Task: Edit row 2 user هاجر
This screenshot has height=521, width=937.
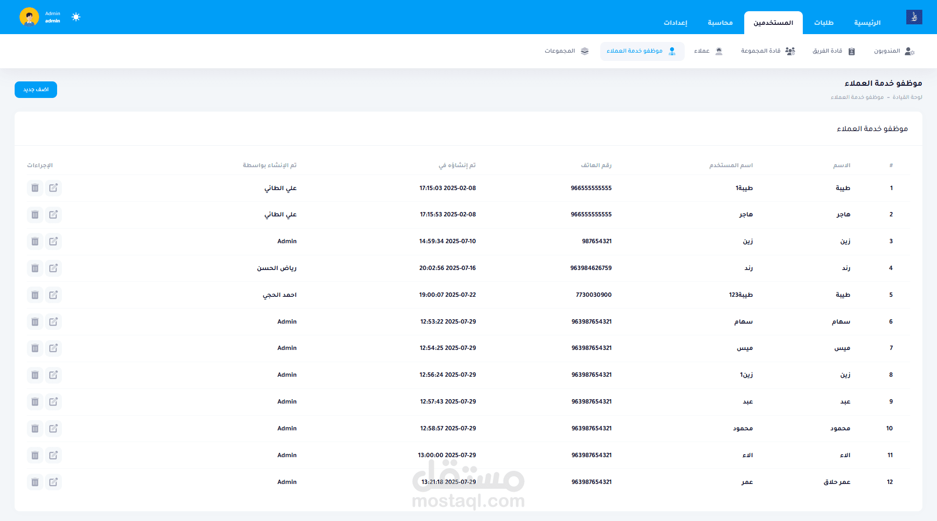Action: [53, 214]
